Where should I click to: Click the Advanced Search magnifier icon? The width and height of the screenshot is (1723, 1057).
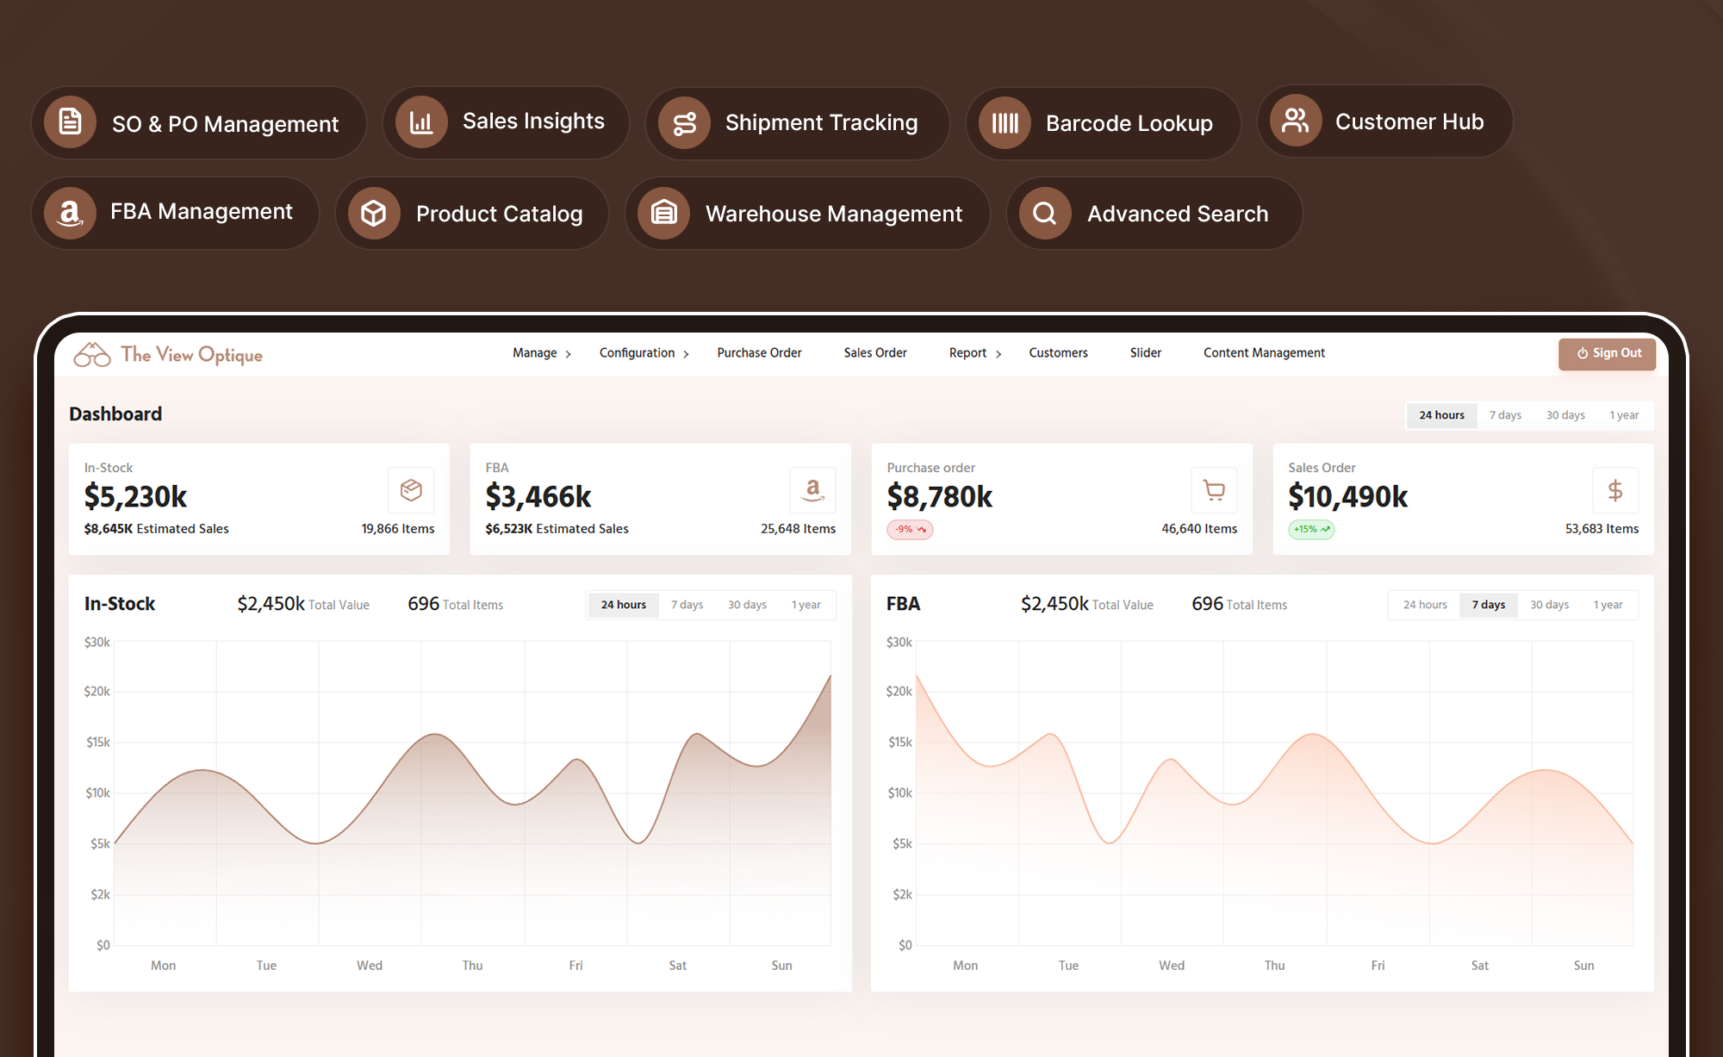pyautogui.click(x=1044, y=213)
